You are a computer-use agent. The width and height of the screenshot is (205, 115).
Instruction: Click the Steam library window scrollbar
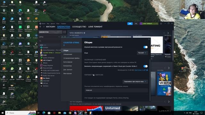point(173,46)
